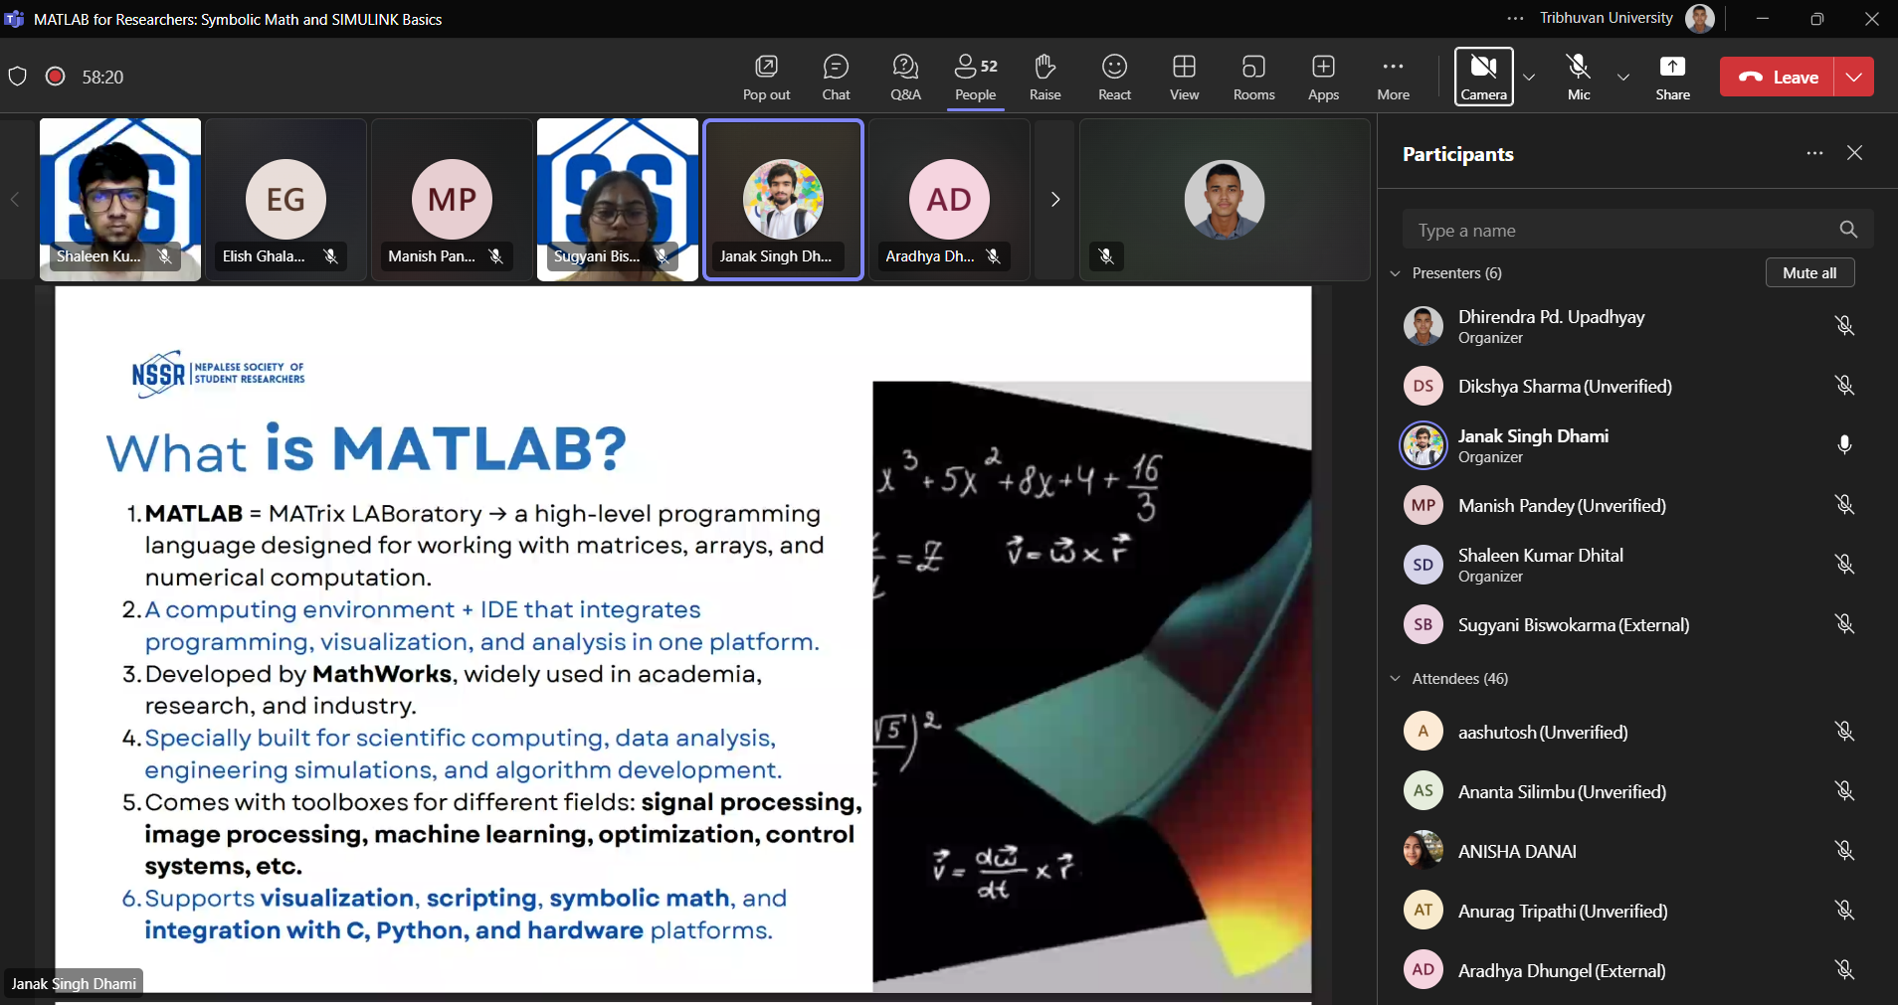
Task: Open the Q&A panel
Action: 905,78
